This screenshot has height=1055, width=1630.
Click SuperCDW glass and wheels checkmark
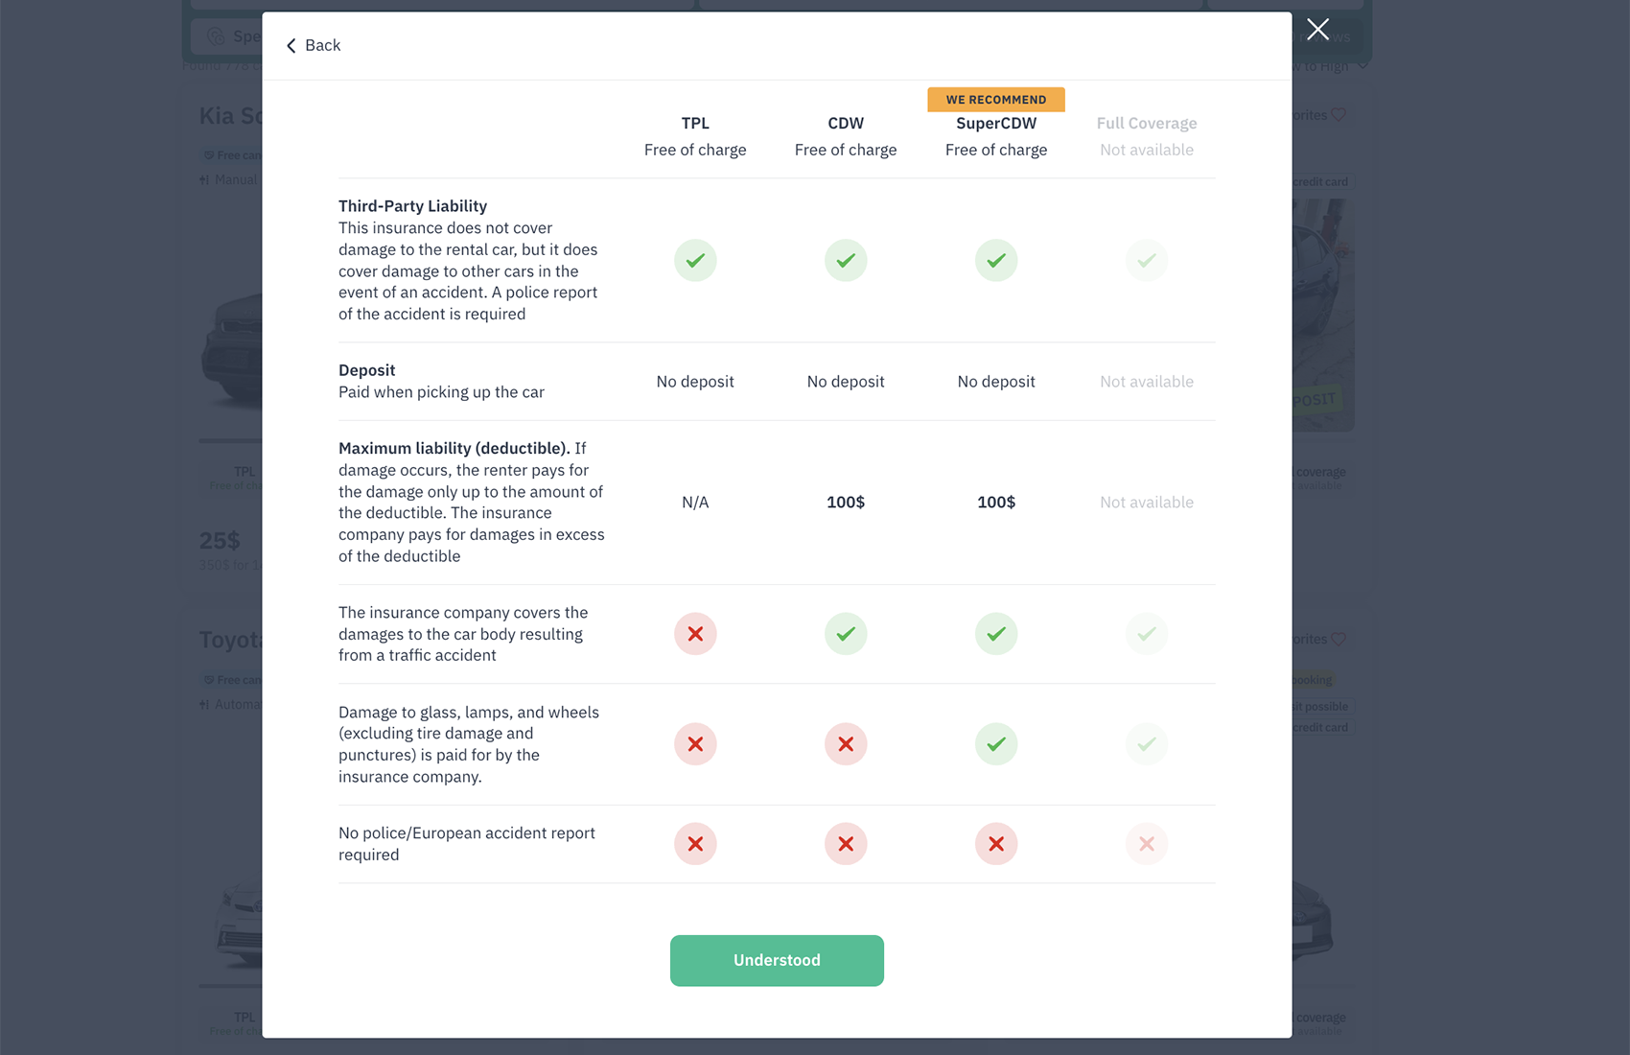[996, 744]
